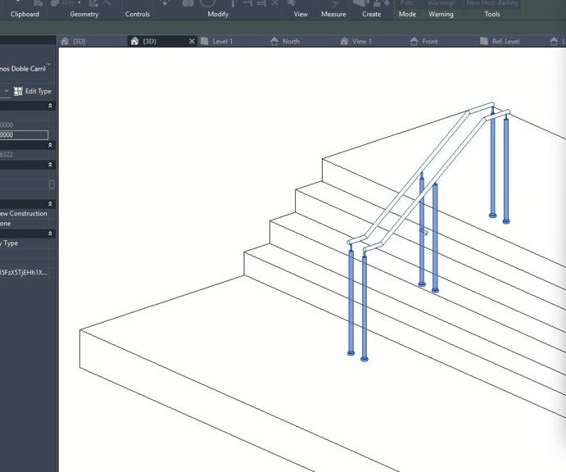Click the Geometry panel label

tap(84, 14)
